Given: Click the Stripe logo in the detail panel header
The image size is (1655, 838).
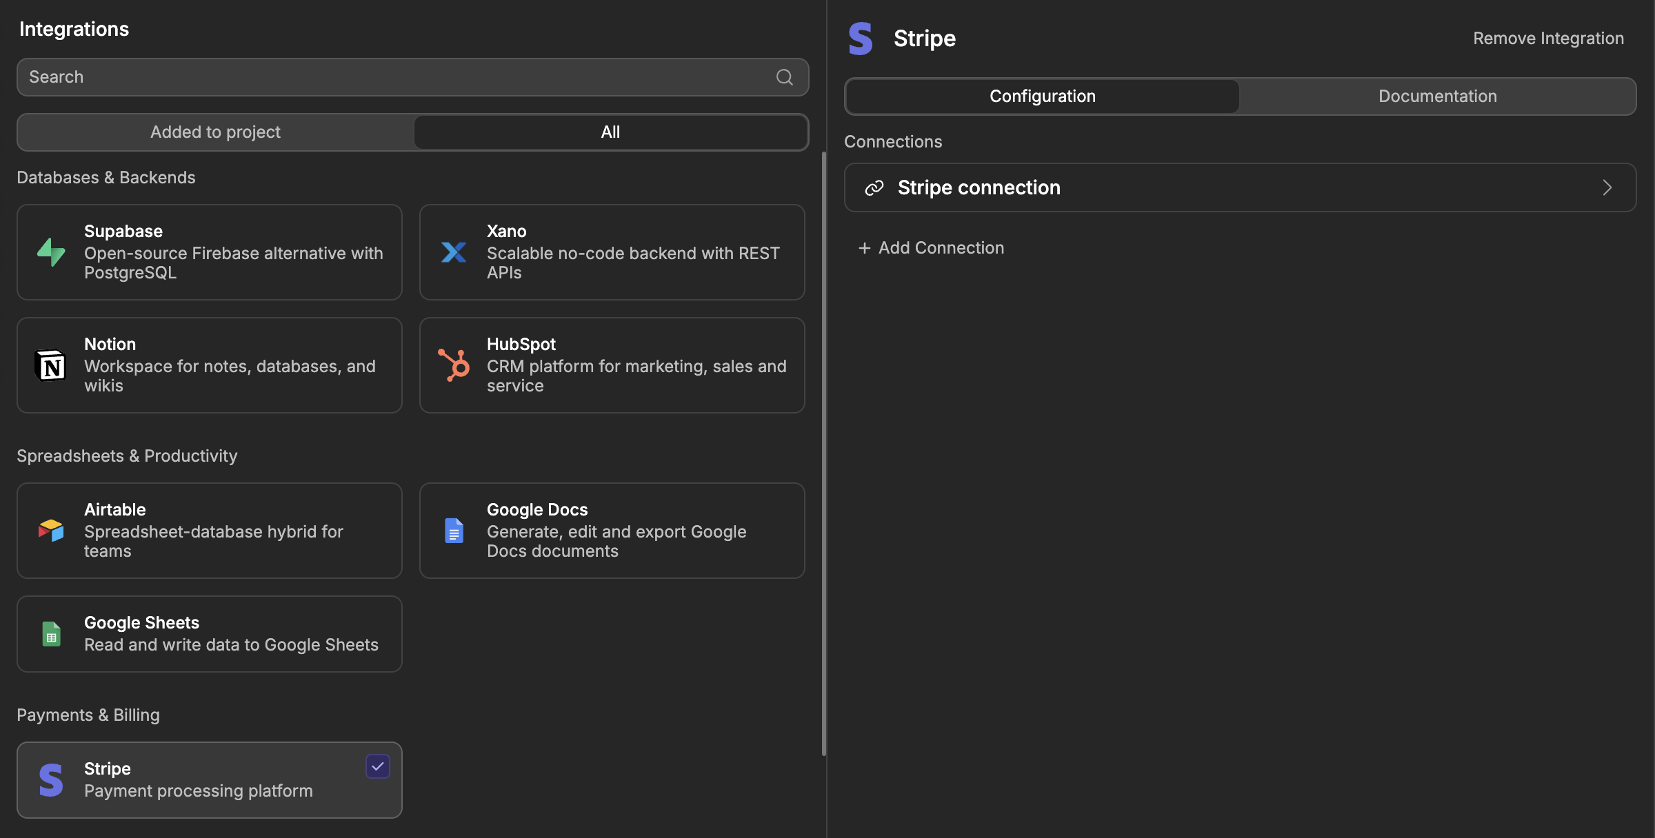Looking at the screenshot, I should [861, 39].
